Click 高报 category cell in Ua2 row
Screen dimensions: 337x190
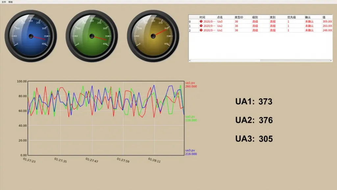coord(278,26)
